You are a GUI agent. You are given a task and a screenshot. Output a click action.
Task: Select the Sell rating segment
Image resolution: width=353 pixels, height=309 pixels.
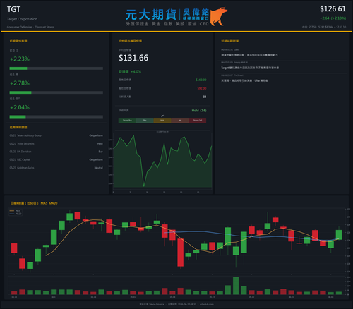coord(180,121)
